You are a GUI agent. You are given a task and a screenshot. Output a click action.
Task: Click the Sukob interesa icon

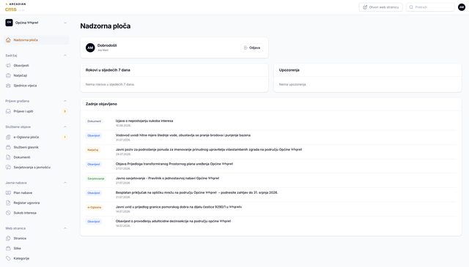tap(8, 213)
